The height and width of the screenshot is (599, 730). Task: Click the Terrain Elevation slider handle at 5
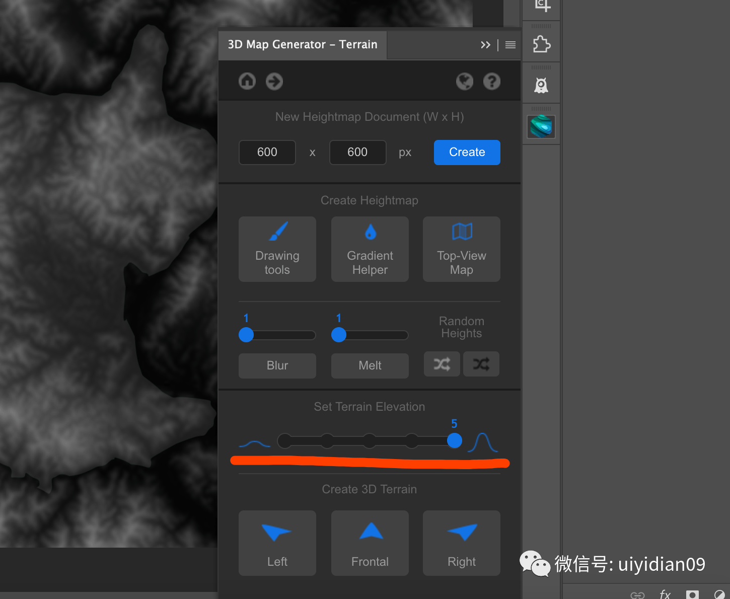(x=455, y=440)
